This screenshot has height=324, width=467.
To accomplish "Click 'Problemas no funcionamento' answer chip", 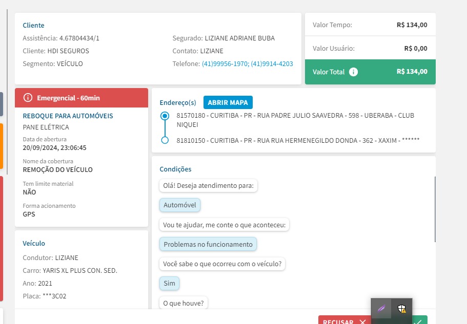I will 208,244.
